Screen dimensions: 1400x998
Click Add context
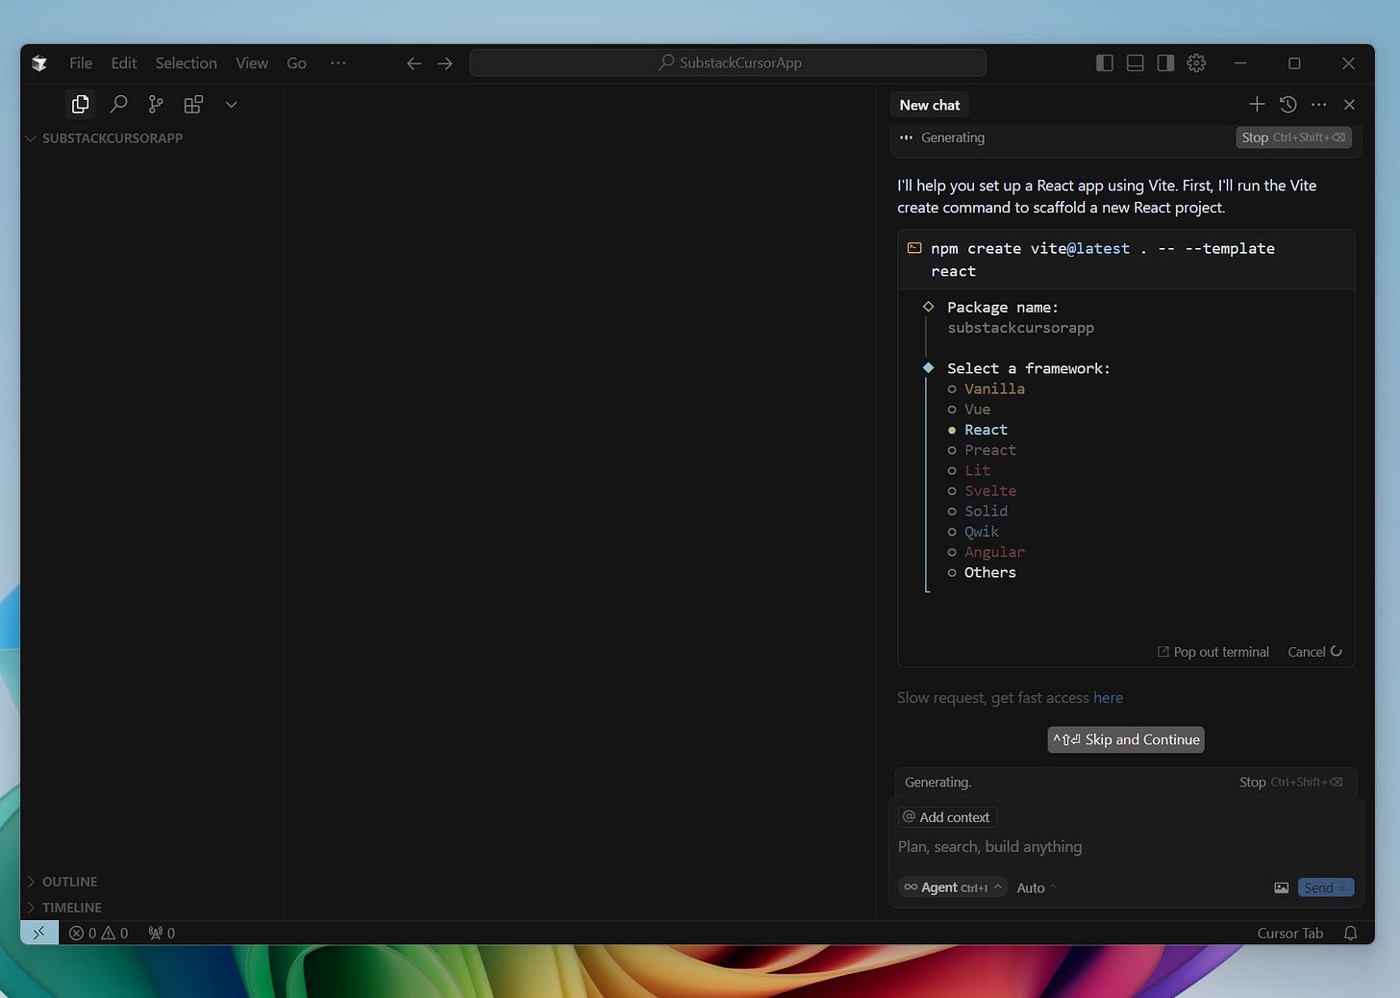coord(947,817)
